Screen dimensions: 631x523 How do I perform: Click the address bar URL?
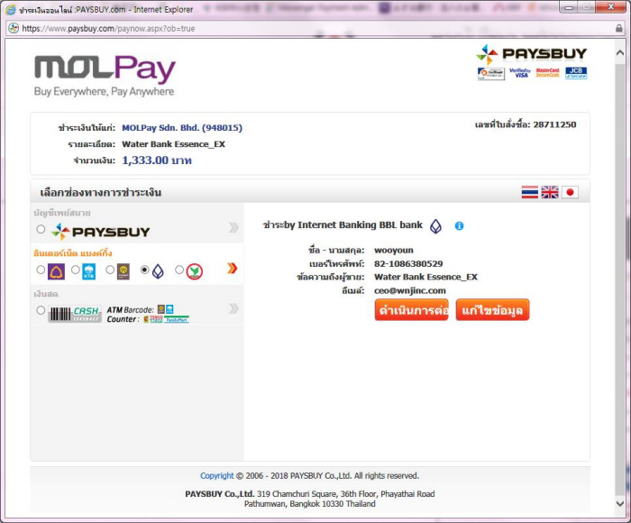point(108,29)
